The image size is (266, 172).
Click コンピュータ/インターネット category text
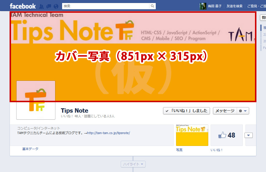39,128
